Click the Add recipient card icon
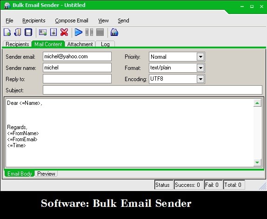This screenshot has width=267, height=219. [43, 32]
